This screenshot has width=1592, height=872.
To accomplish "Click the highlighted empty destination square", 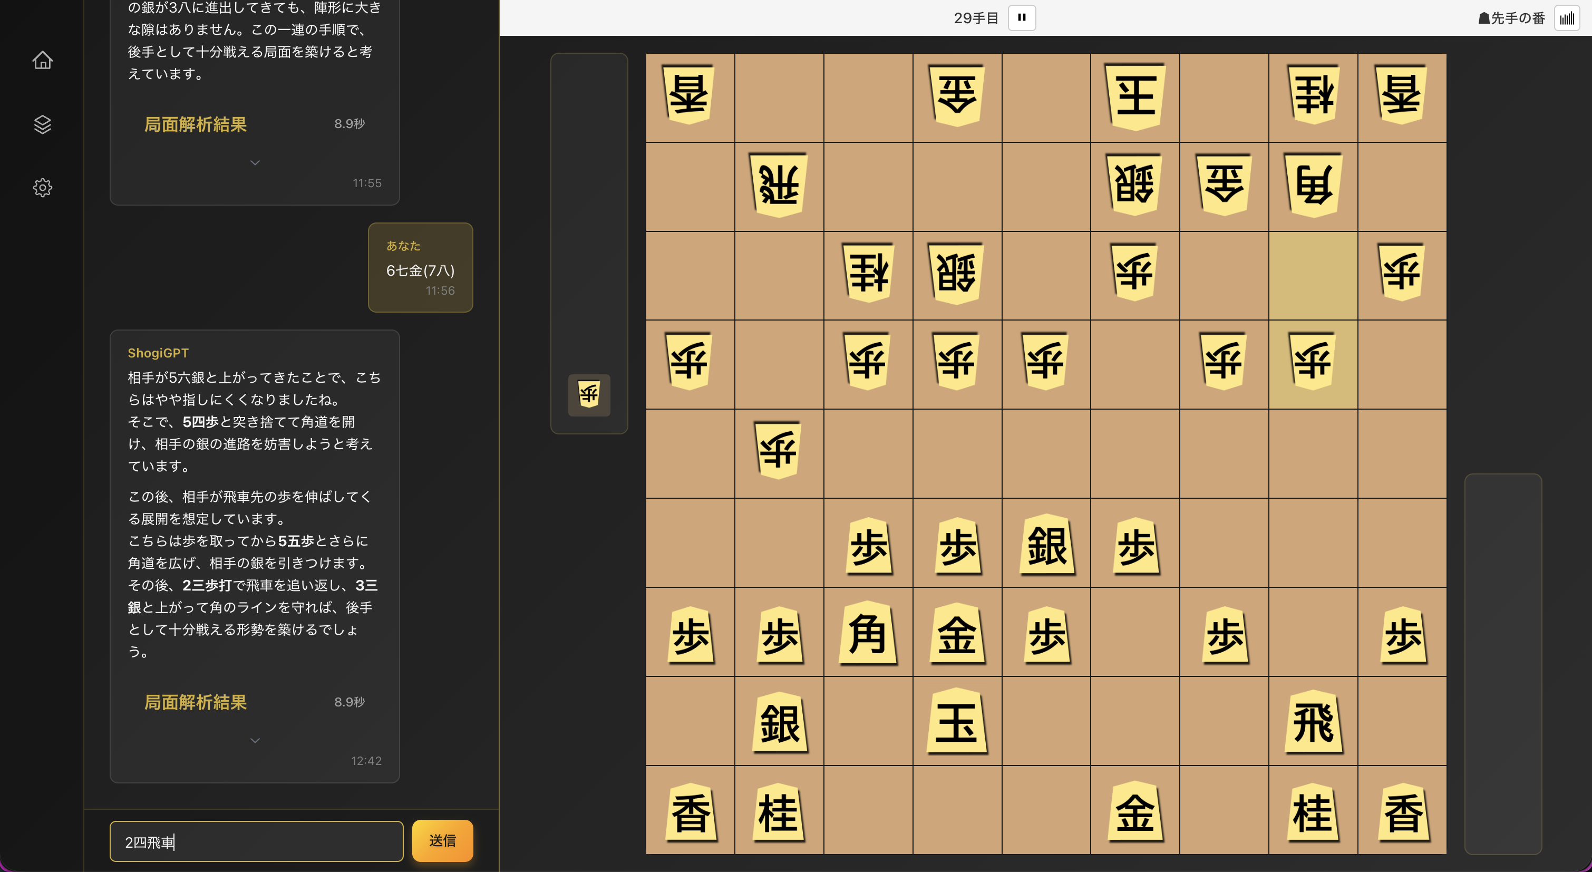I will click(x=1313, y=276).
